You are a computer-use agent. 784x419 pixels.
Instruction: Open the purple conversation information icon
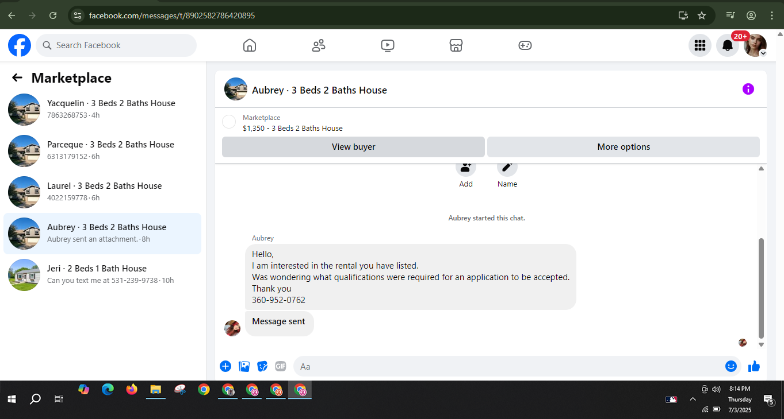coord(748,89)
